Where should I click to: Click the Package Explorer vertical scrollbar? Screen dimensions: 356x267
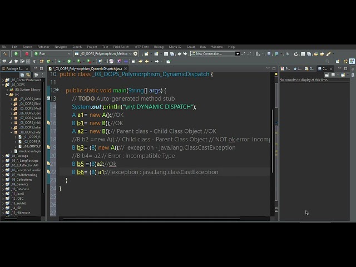pyautogui.click(x=43, y=139)
